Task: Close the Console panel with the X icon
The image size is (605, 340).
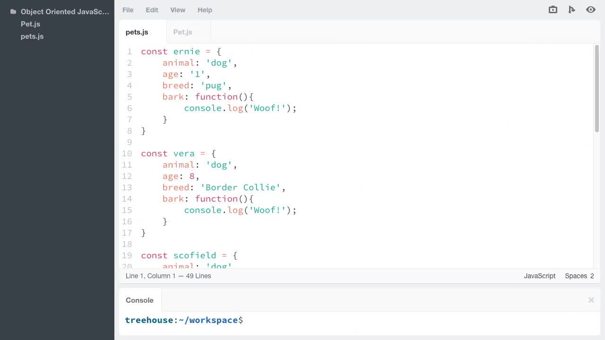Action: (x=591, y=300)
